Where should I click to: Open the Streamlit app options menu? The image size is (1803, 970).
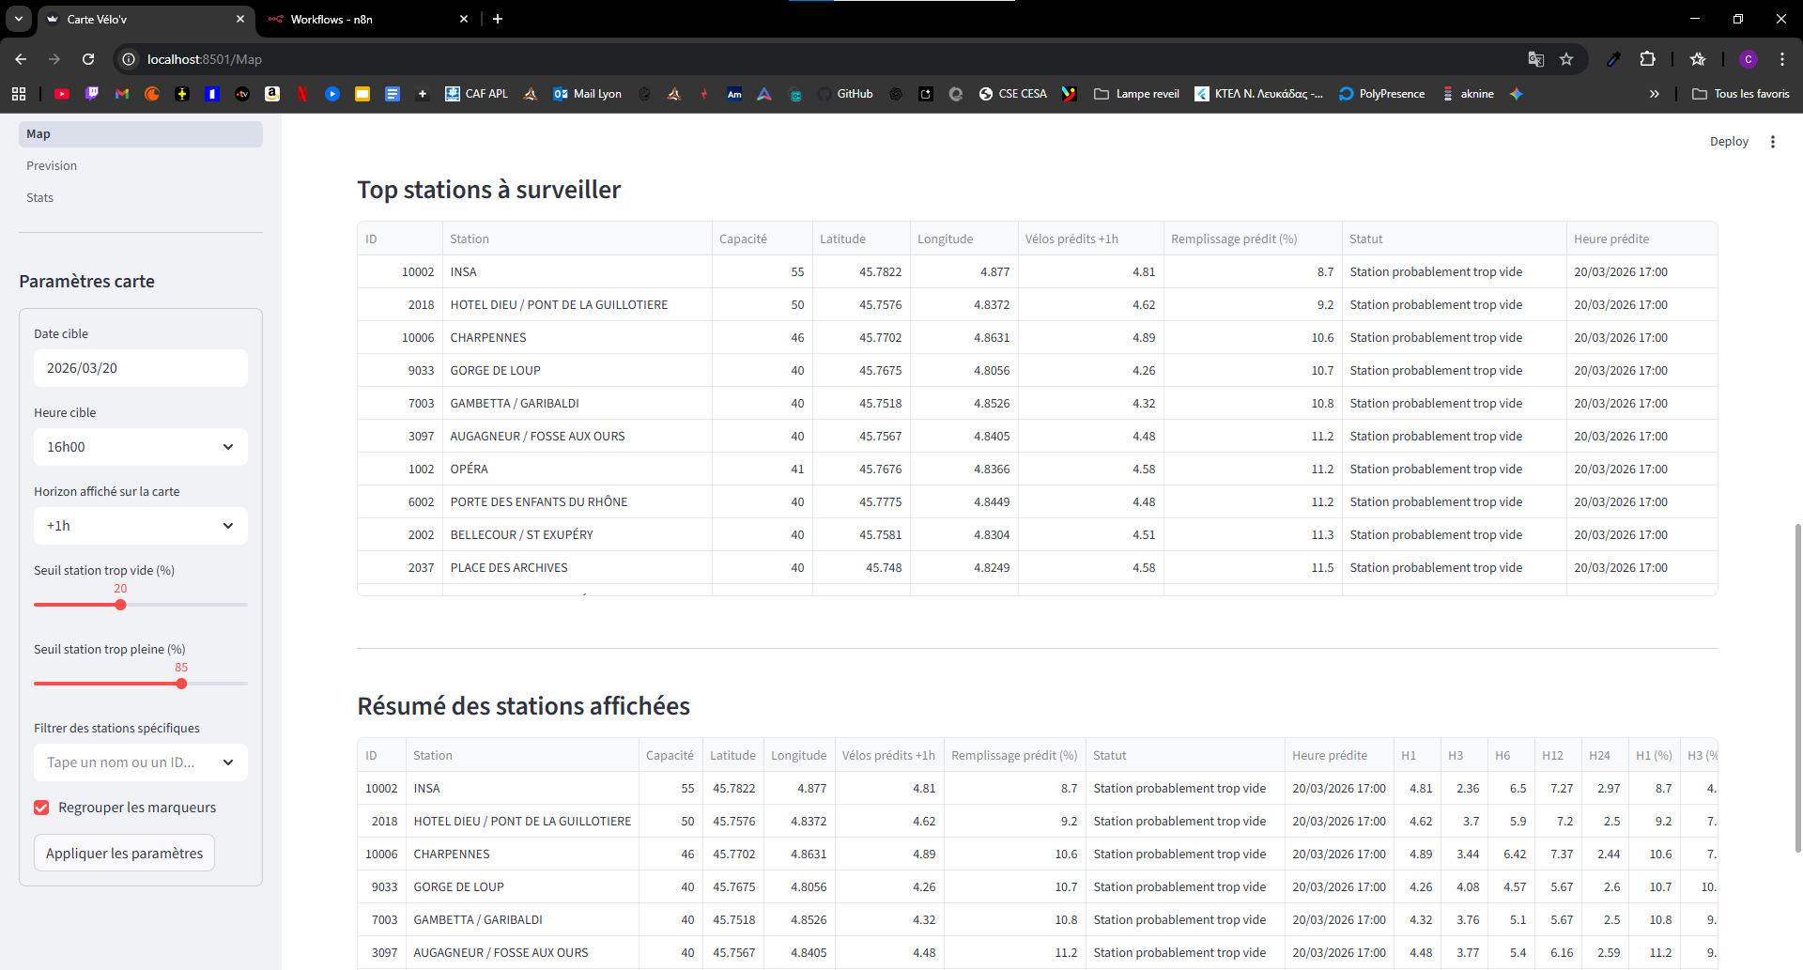tap(1773, 141)
